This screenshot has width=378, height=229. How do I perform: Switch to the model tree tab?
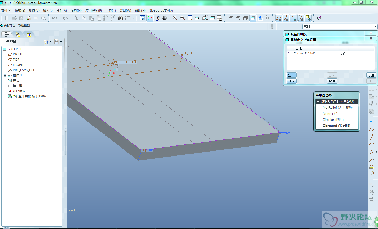click(x=7, y=34)
